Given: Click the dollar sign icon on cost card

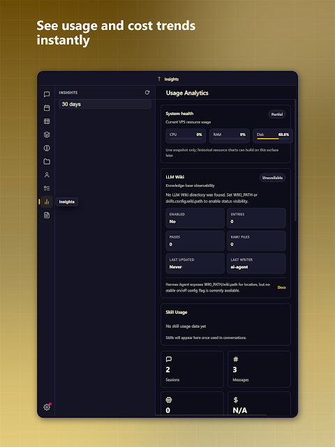Looking at the screenshot, I should 236,400.
